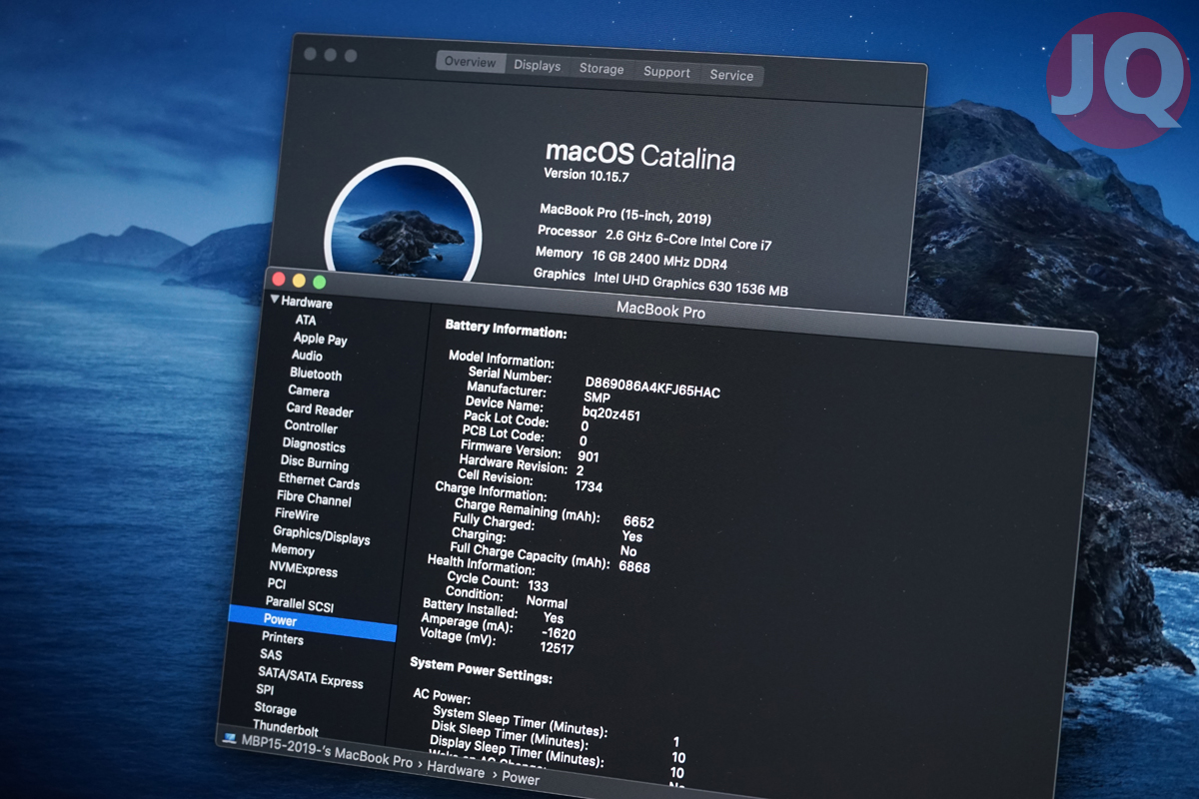Click processor 2.6 GHz 6-Core Intel Core i7
The image size is (1199, 799).
(x=688, y=239)
